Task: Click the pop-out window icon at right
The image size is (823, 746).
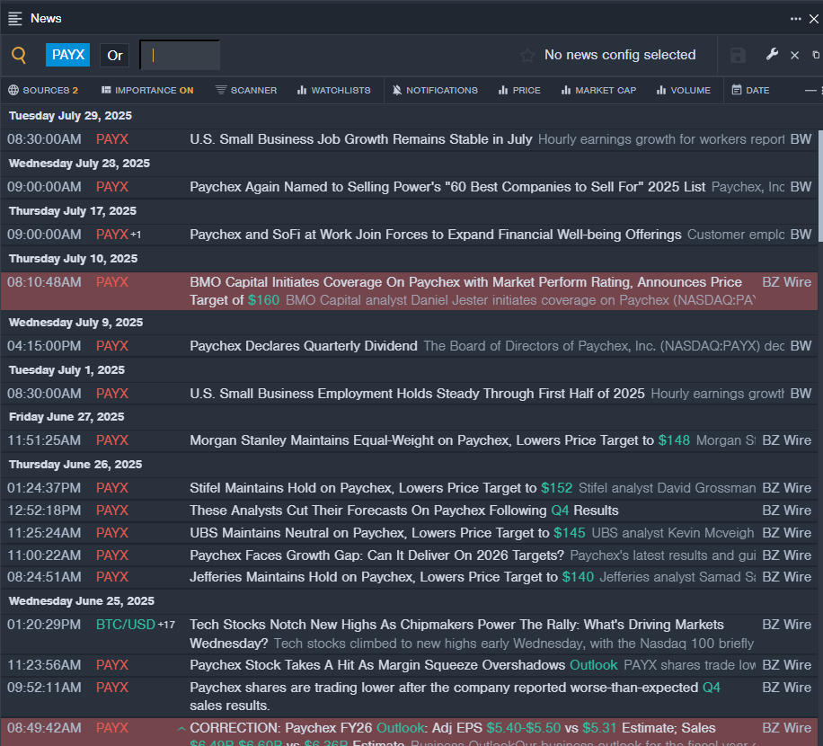Action: [816, 55]
